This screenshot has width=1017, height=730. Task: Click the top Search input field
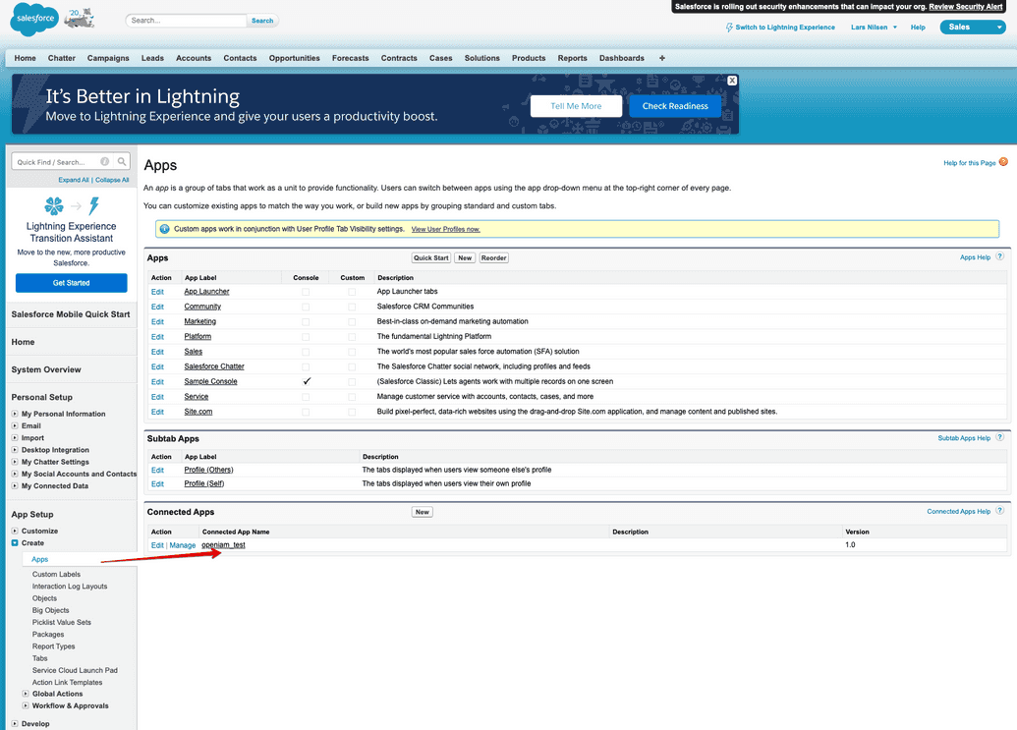tap(187, 21)
